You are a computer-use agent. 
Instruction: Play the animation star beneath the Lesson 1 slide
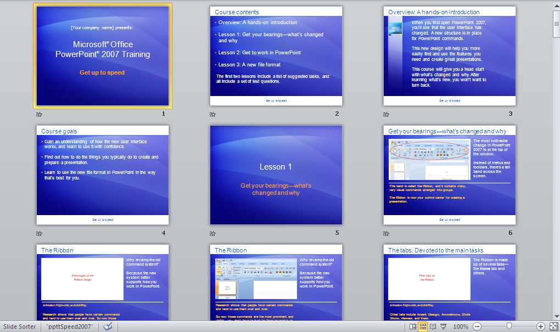(212, 232)
